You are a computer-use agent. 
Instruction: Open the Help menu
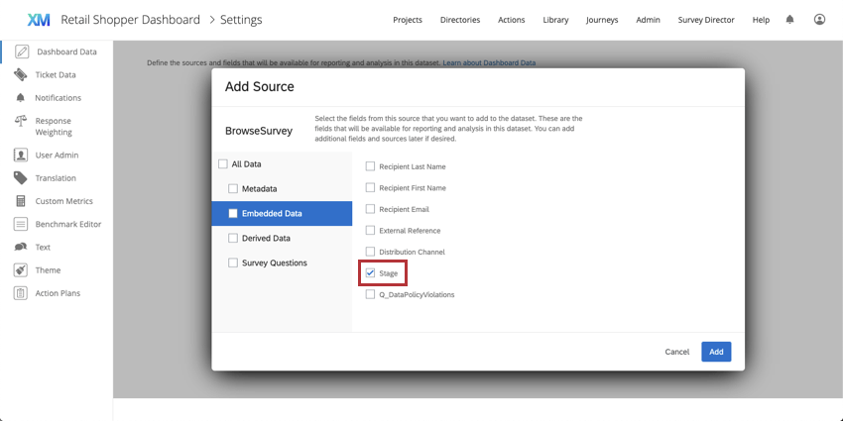point(761,20)
